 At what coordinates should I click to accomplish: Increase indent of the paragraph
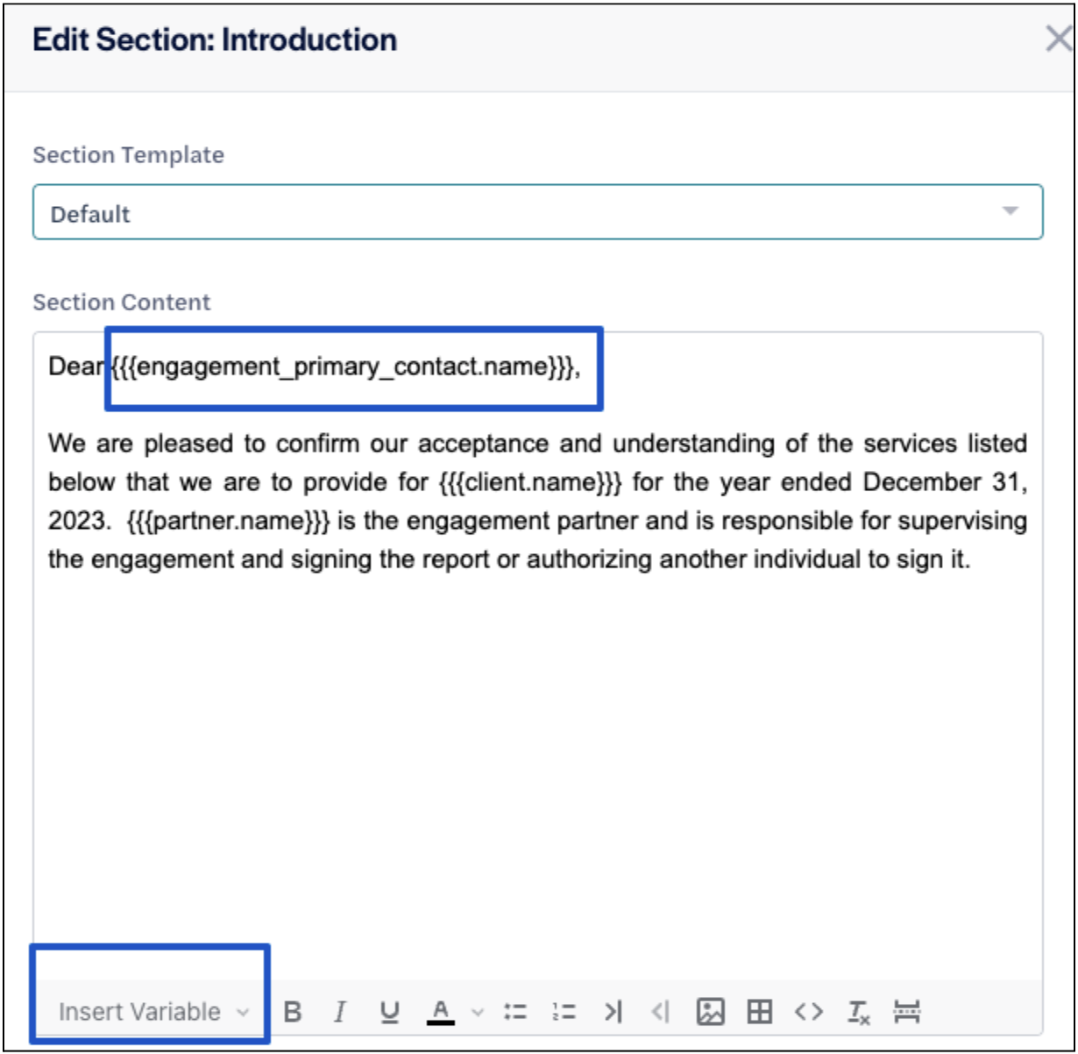point(613,1012)
